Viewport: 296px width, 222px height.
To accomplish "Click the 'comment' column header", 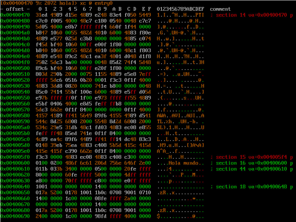I will [220, 9].
